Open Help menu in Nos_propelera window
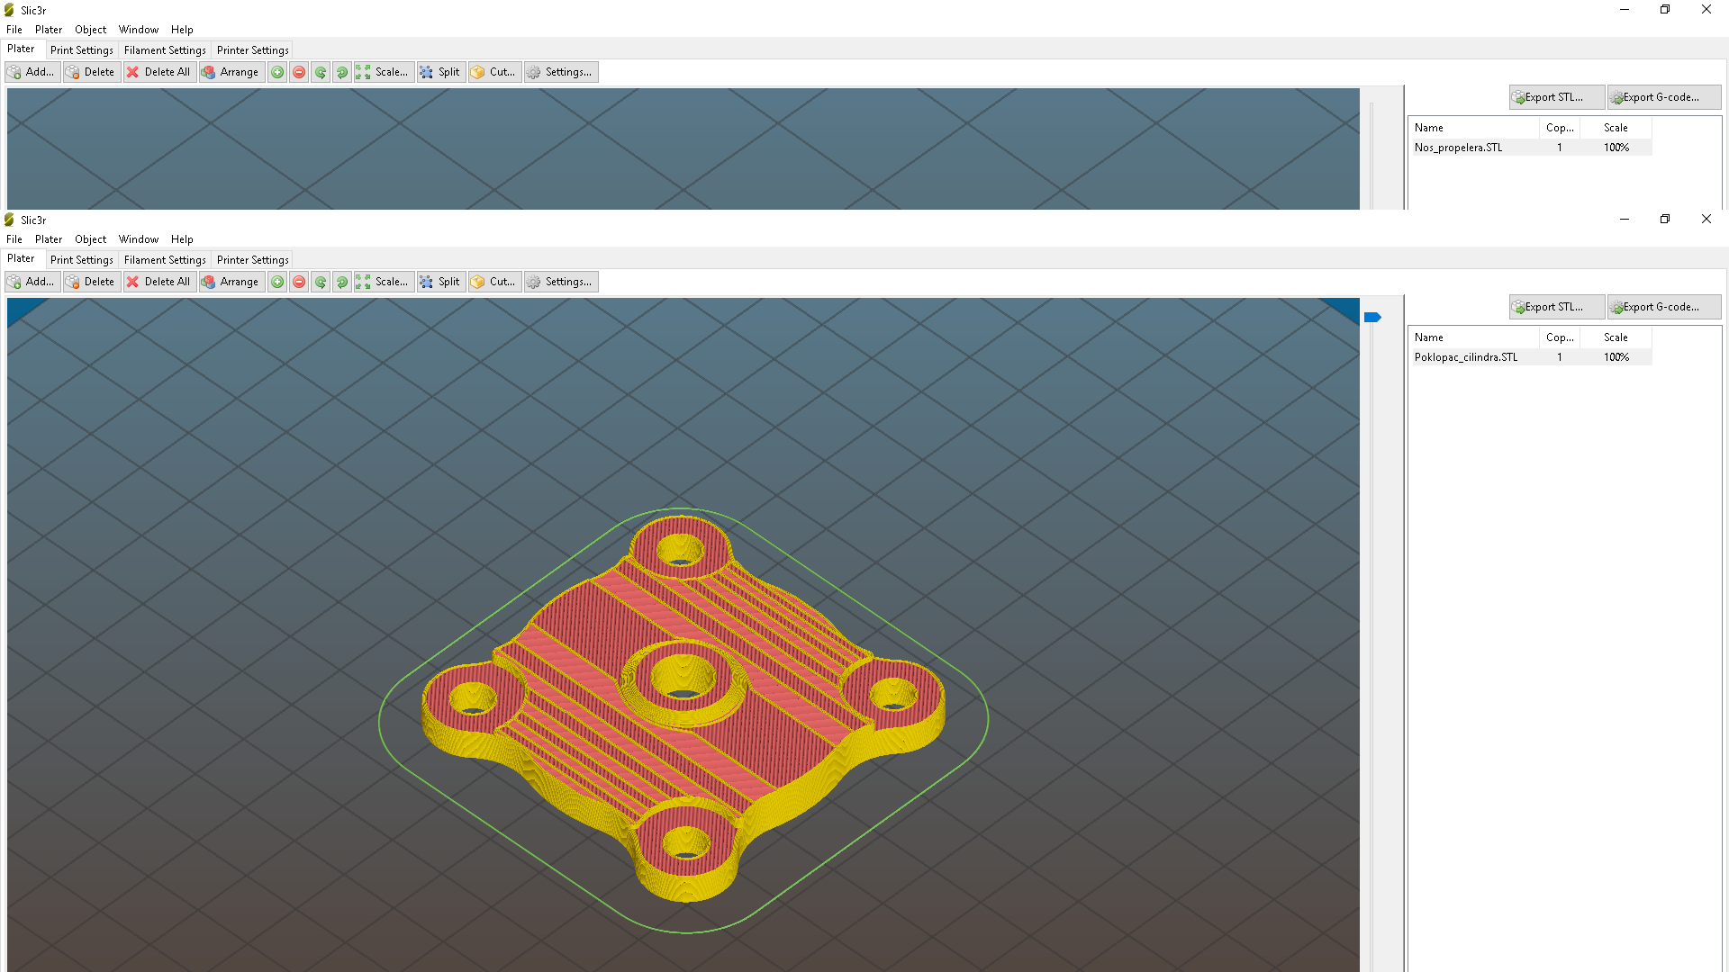 tap(182, 30)
